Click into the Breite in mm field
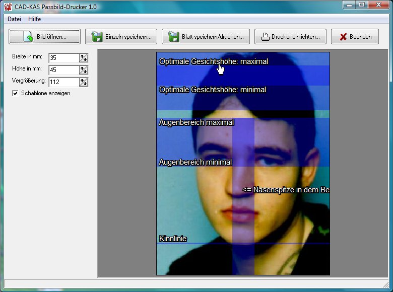 coord(63,58)
